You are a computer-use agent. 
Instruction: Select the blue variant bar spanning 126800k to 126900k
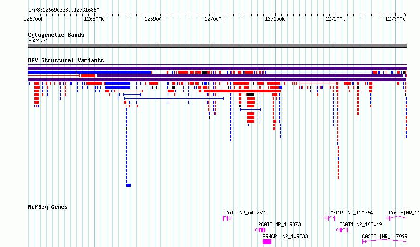114,72
